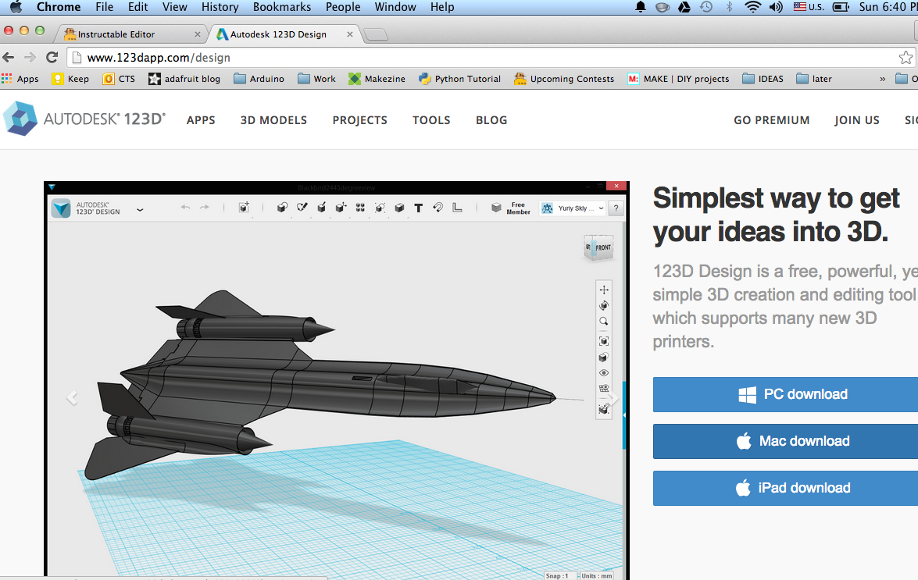
Task: Click the browser back arrow
Action: pos(8,57)
